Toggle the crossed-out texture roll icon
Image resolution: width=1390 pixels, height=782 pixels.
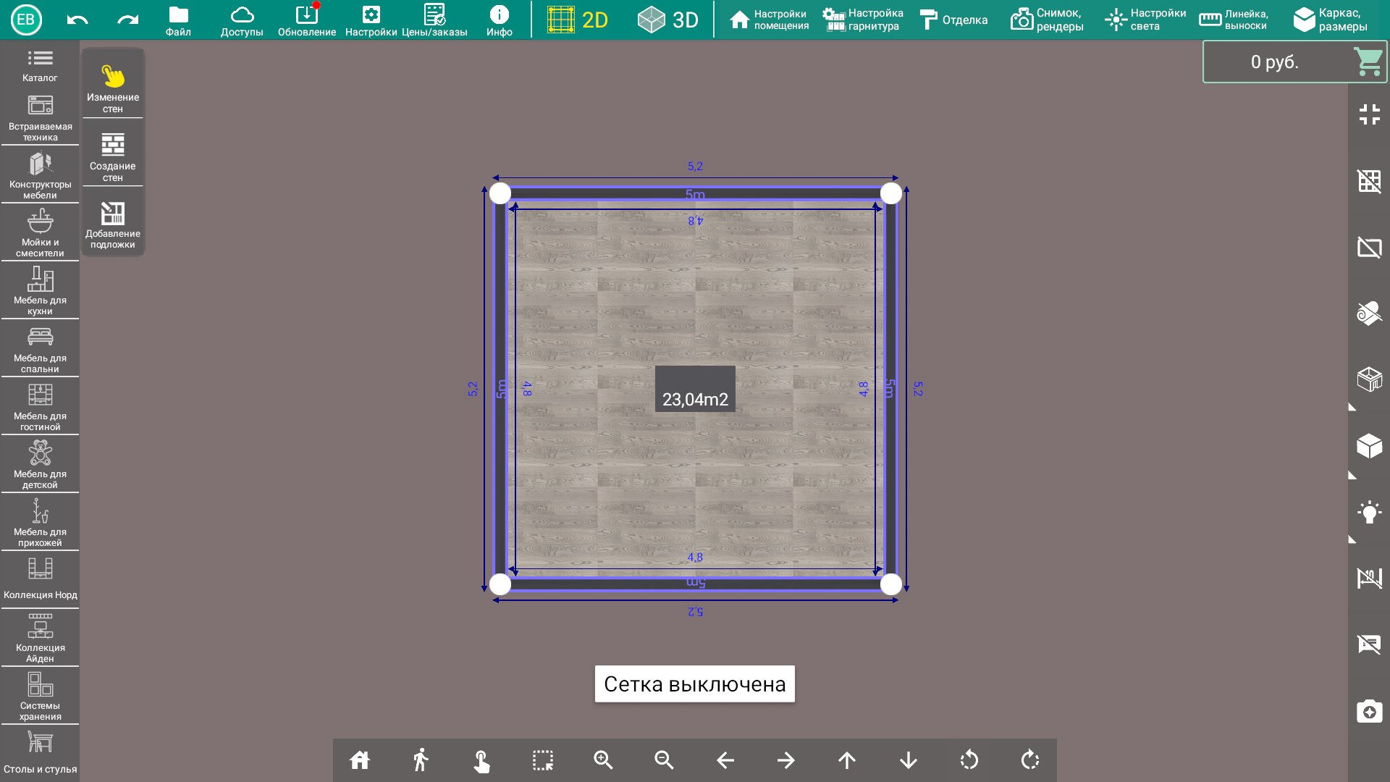(1369, 313)
